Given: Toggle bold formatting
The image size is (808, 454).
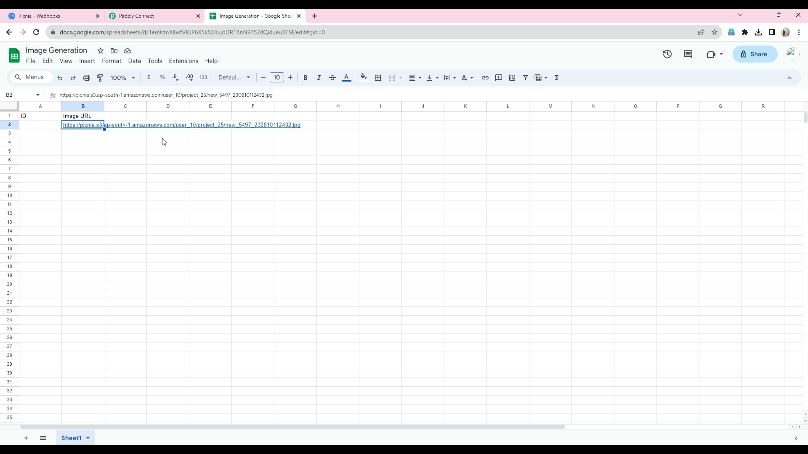Looking at the screenshot, I should 306,78.
